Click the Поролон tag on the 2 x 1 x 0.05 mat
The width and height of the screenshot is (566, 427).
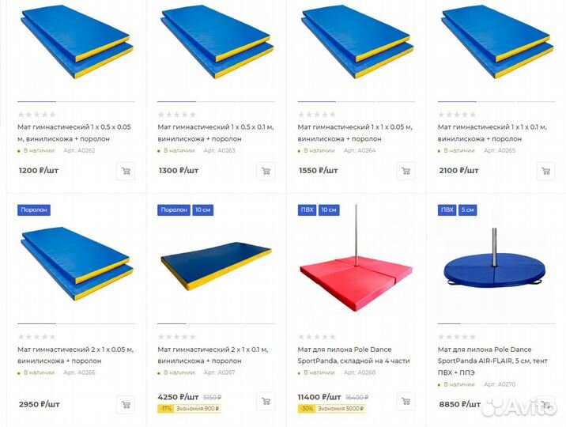(x=34, y=210)
